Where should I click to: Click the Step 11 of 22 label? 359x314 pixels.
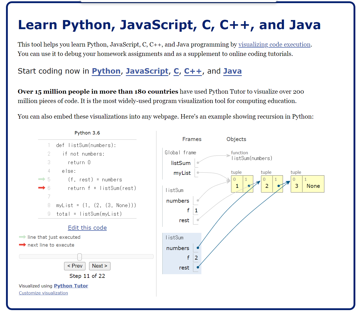click(87, 276)
